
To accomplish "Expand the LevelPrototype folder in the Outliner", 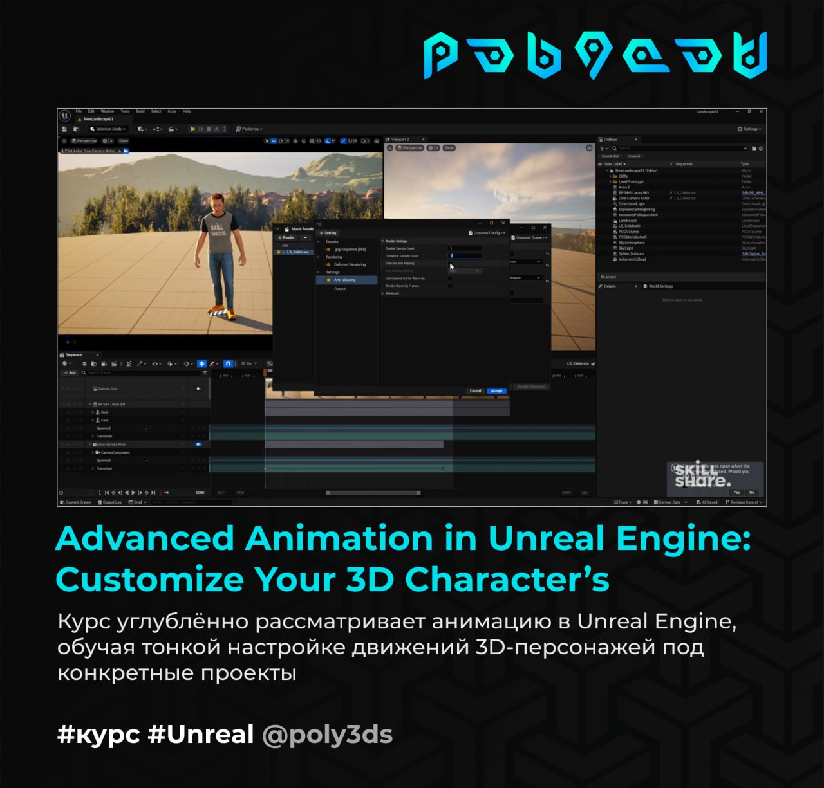I will pyautogui.click(x=610, y=182).
